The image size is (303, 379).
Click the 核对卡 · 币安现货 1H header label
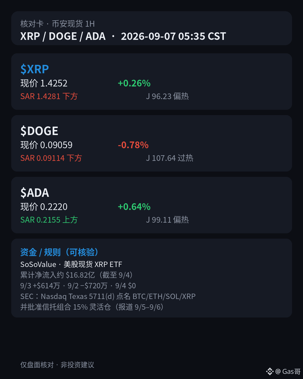point(58,24)
